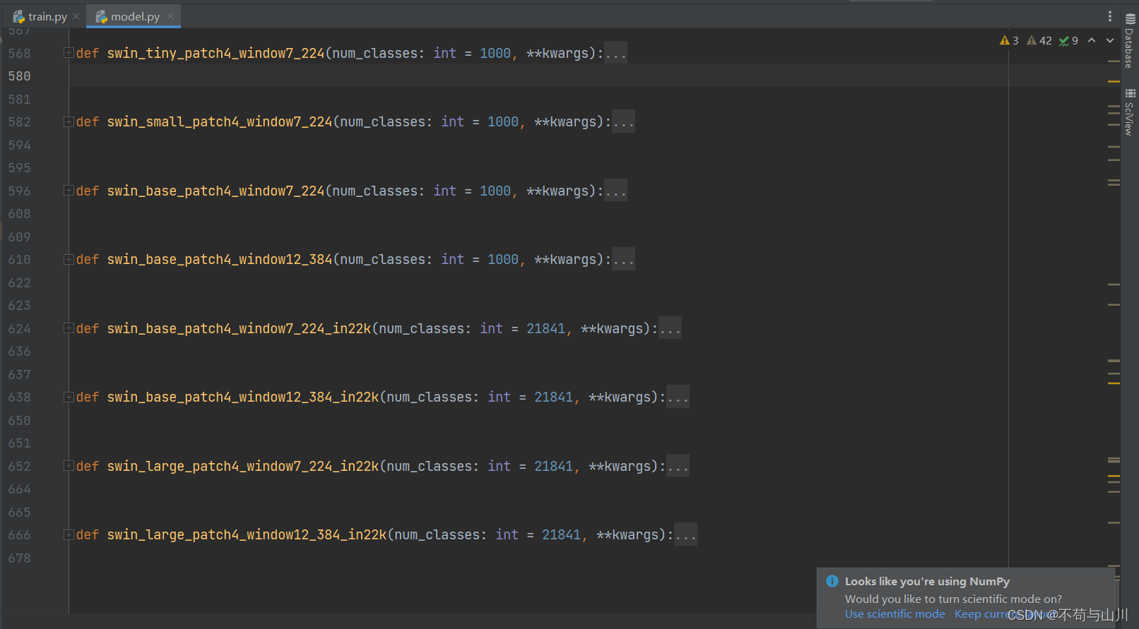Click function name swin_tiny_patch4_window7_224

point(216,53)
